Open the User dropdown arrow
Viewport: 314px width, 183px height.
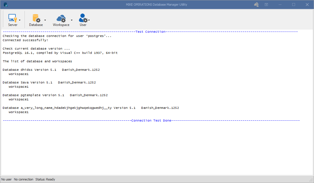(x=89, y=20)
